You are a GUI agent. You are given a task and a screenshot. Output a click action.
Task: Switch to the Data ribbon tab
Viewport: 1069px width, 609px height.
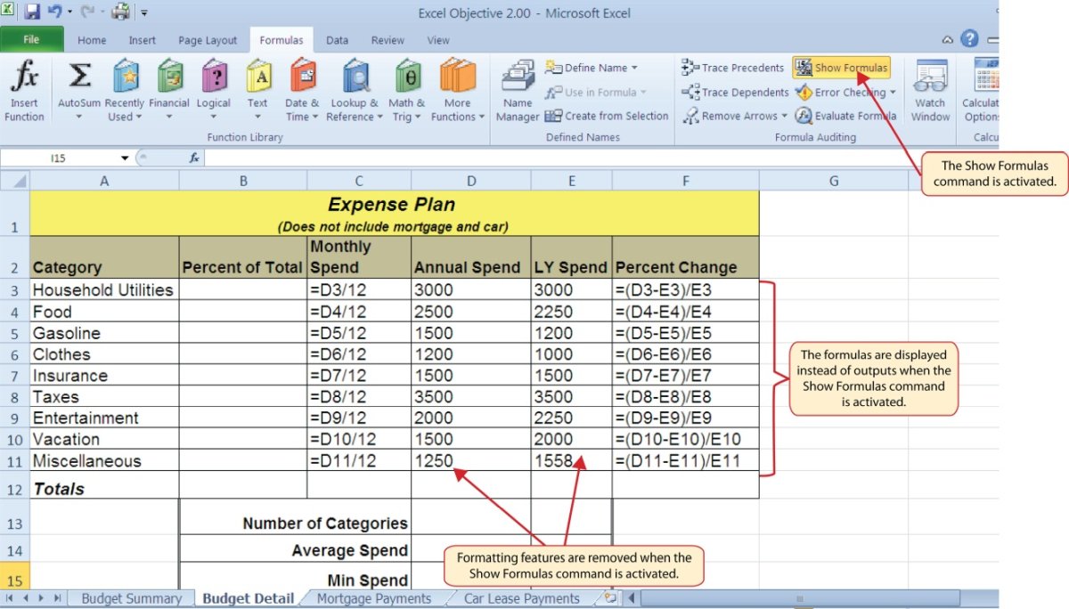tap(337, 40)
